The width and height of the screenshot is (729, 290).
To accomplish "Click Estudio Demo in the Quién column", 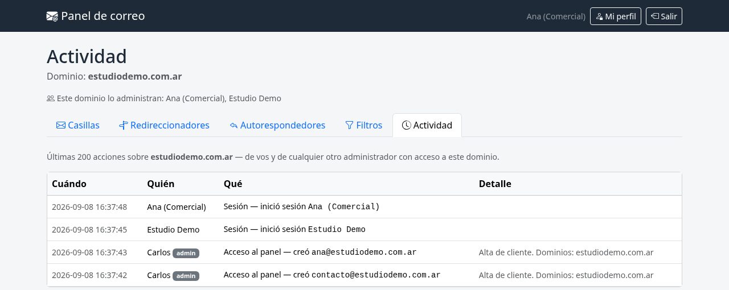I will 173,230.
